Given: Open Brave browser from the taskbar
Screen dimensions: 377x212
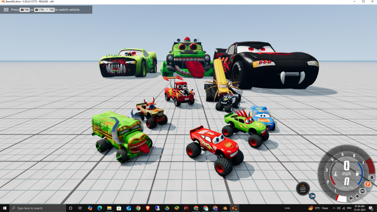Looking at the screenshot, I should (x=148, y=208).
